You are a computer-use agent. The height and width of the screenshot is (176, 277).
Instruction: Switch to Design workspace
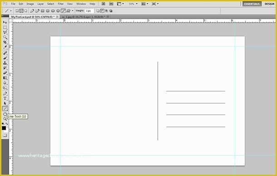(x=269, y=4)
